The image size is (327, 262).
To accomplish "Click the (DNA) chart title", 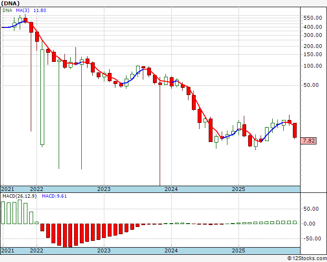I will [x=11, y=3].
